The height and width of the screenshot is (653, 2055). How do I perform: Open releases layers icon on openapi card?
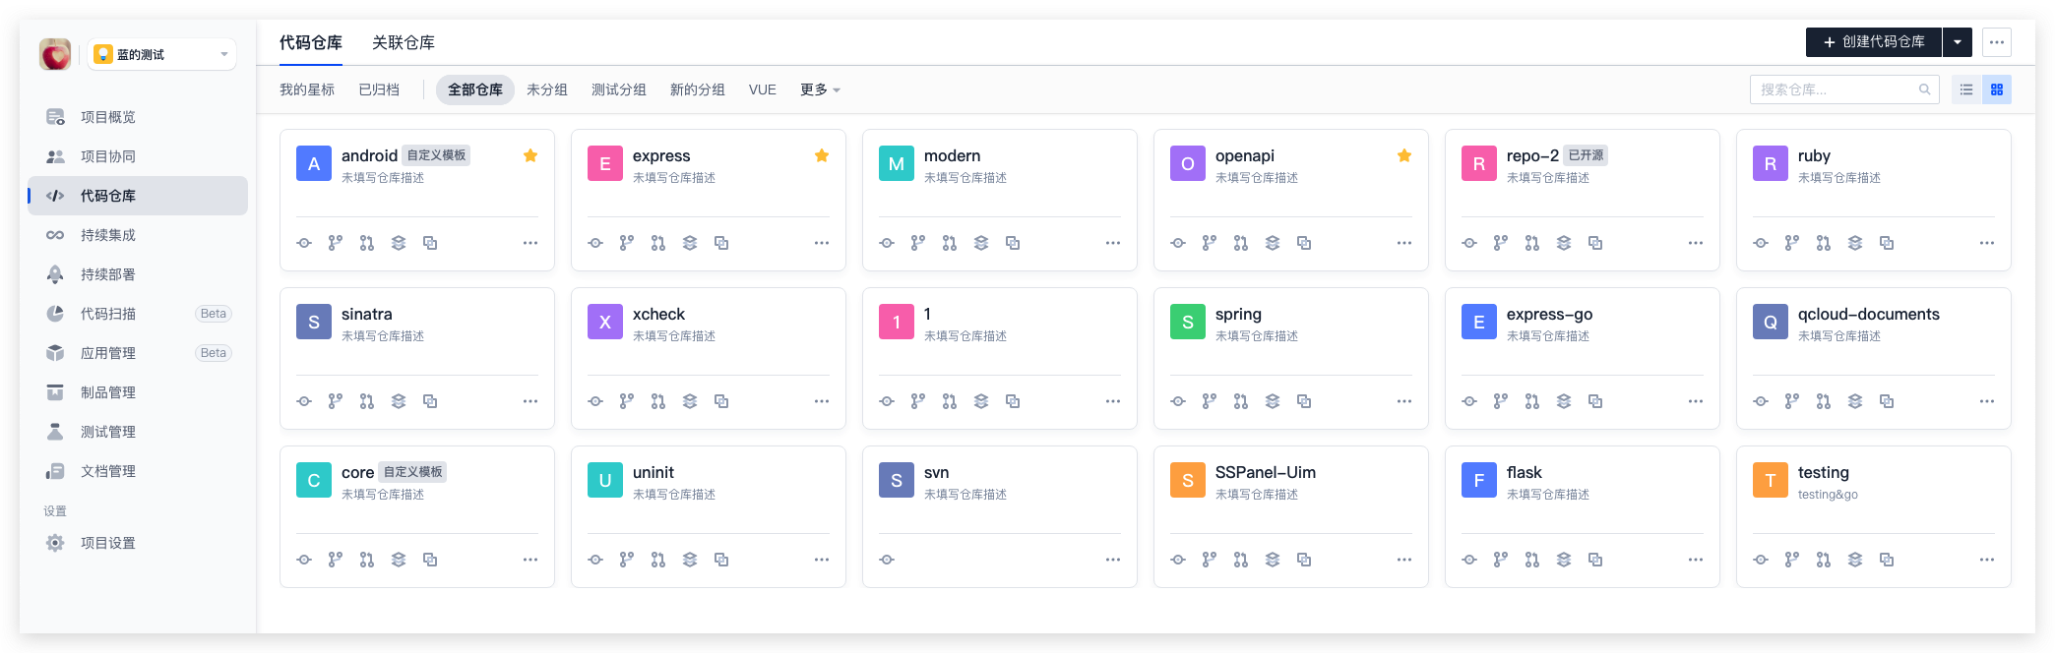(1273, 243)
